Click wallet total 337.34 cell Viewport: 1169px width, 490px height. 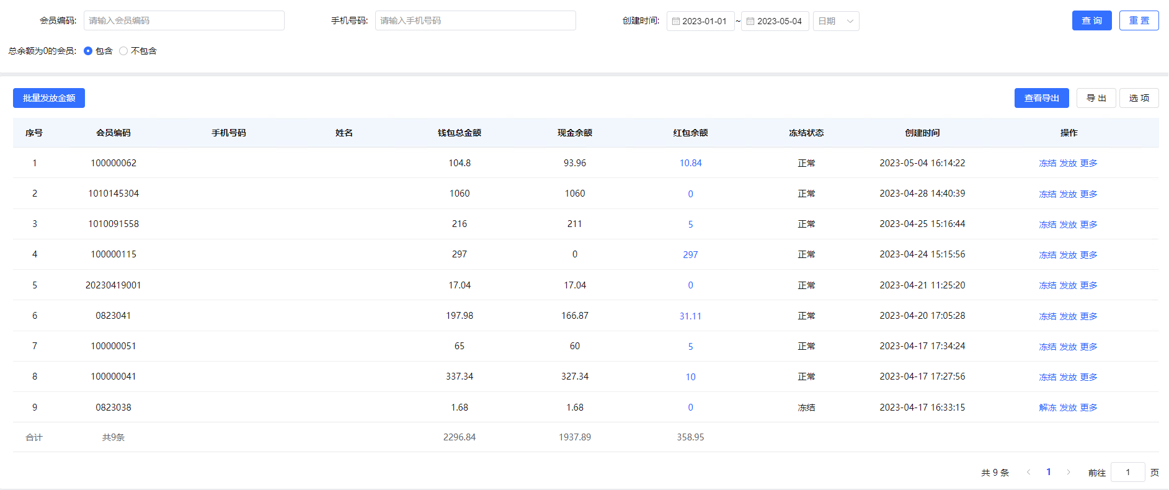[460, 376]
